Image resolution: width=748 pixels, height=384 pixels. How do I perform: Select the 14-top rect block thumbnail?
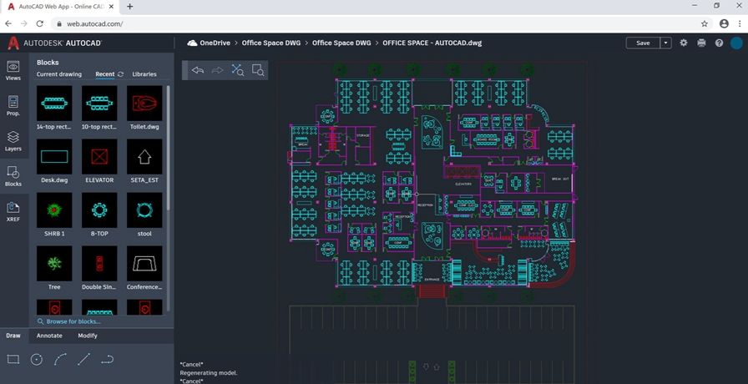(x=54, y=104)
